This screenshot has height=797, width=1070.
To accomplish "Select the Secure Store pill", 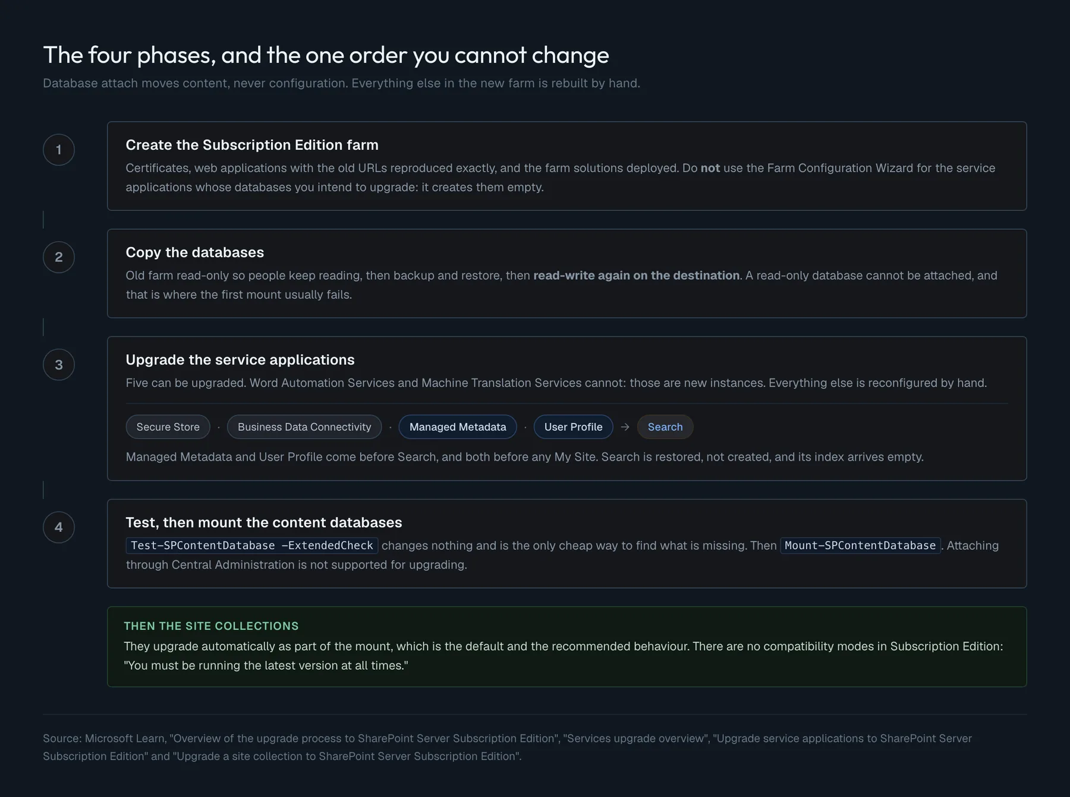I will (x=168, y=427).
